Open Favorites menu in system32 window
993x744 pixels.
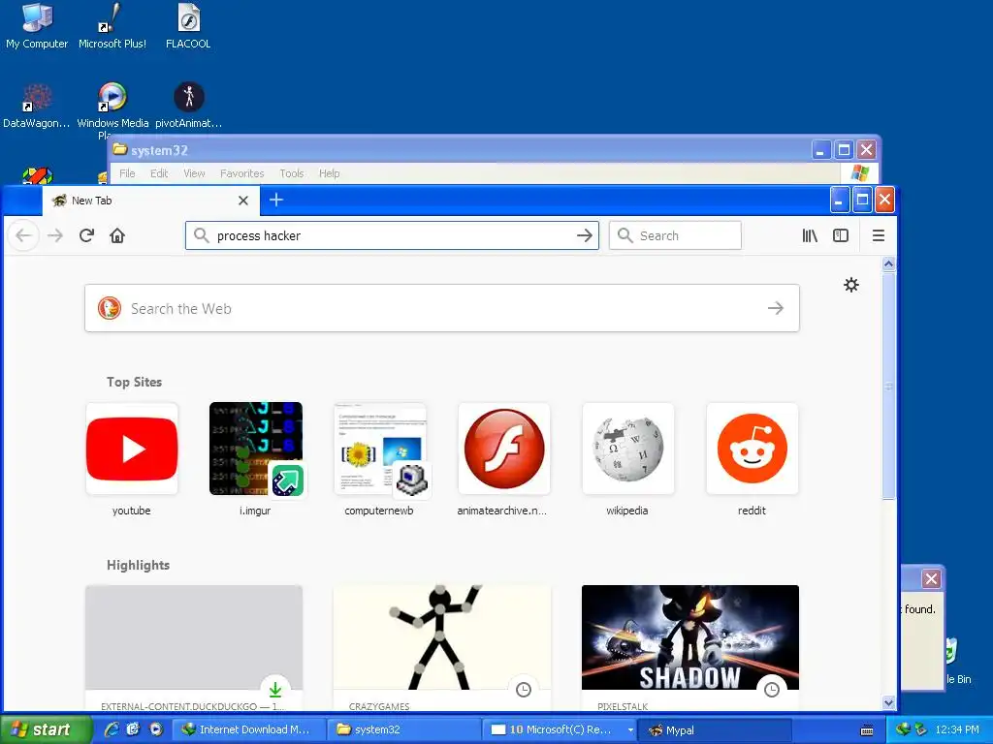[x=241, y=173]
